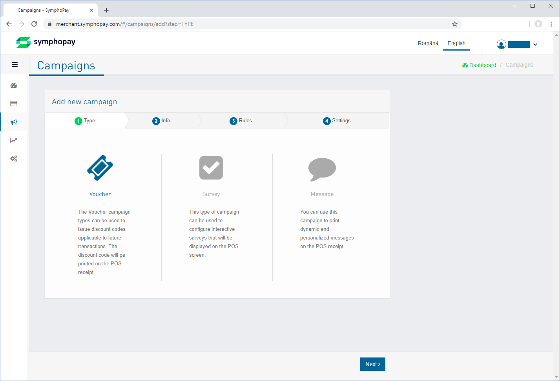
Task: Open the settings gears sidebar icon
Action: point(14,159)
